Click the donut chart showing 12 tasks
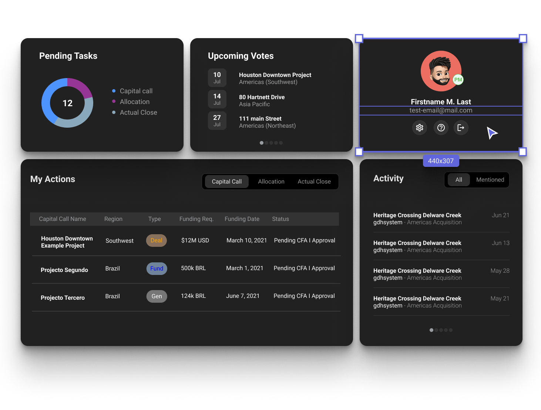This screenshot has width=541, height=410. [x=67, y=103]
